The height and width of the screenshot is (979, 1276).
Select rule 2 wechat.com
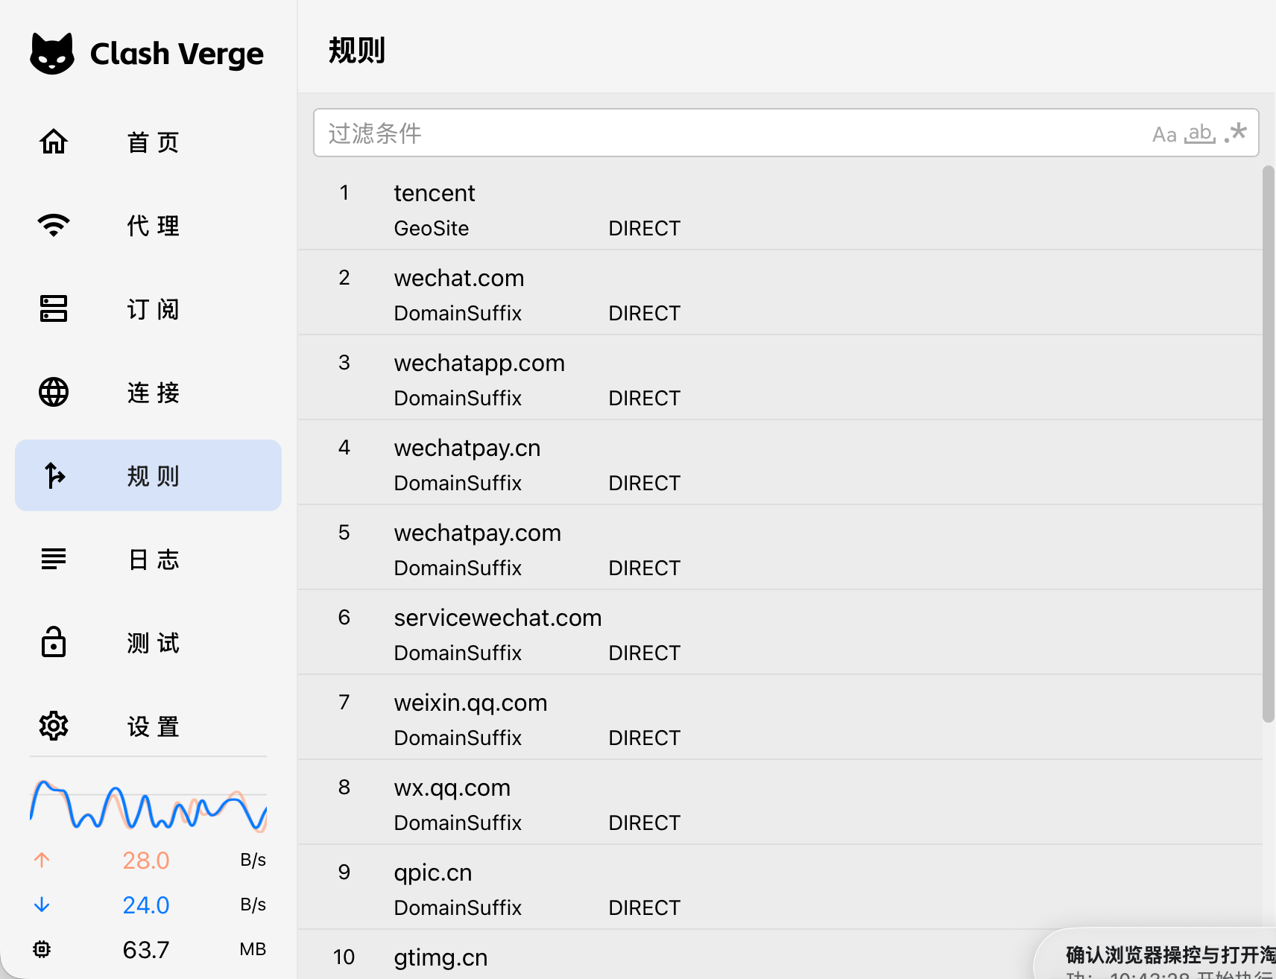coord(780,292)
